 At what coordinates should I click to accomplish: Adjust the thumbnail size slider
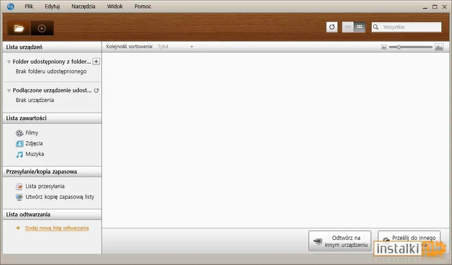(399, 47)
